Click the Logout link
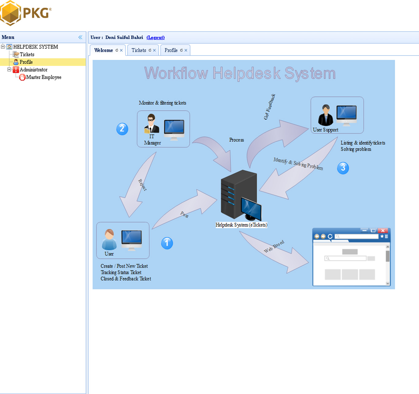Image resolution: width=419 pixels, height=394 pixels. pyautogui.click(x=156, y=37)
